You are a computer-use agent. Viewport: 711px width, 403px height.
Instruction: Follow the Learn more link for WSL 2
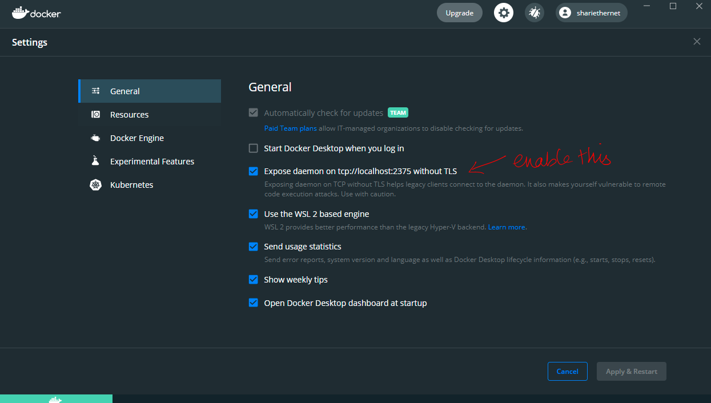coord(507,227)
